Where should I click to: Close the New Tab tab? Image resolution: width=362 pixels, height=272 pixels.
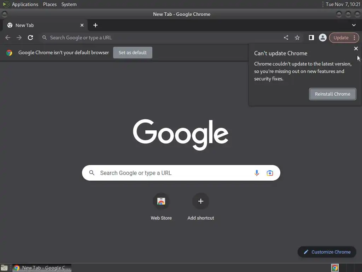click(82, 25)
